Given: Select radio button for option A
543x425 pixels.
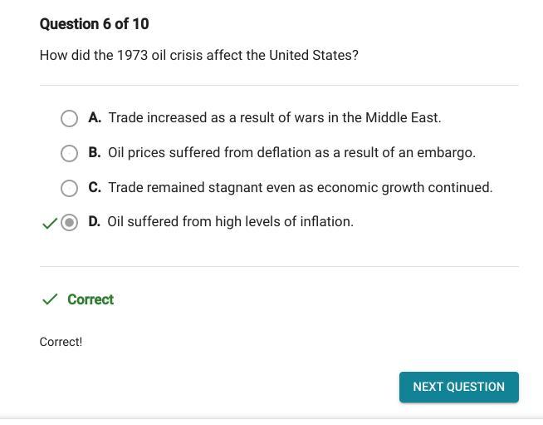Looking at the screenshot, I should pyautogui.click(x=70, y=118).
